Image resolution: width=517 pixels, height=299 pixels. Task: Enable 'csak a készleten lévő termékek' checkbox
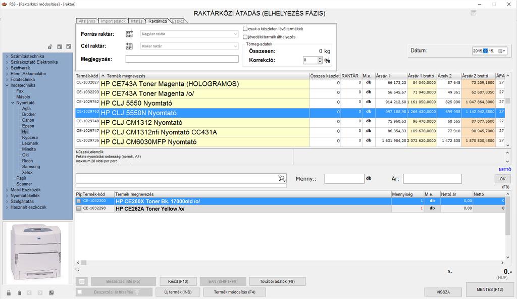coord(245,29)
